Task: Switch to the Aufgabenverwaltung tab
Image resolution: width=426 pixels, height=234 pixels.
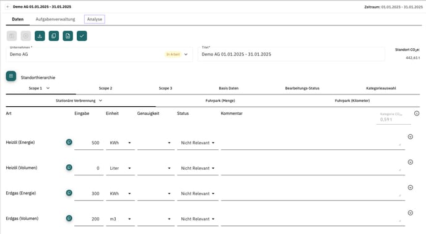Action: coord(56,19)
